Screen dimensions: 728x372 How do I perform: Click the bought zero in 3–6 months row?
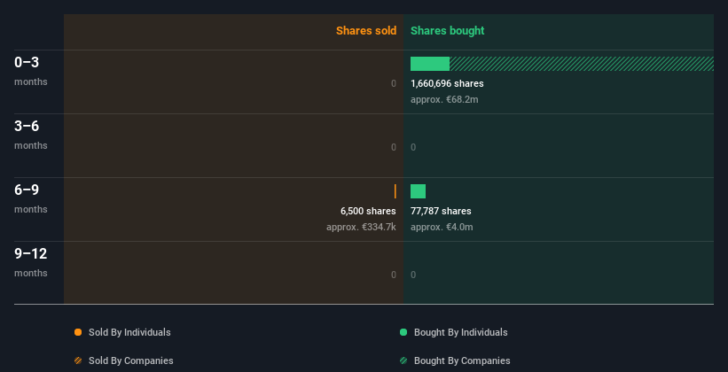pos(413,148)
